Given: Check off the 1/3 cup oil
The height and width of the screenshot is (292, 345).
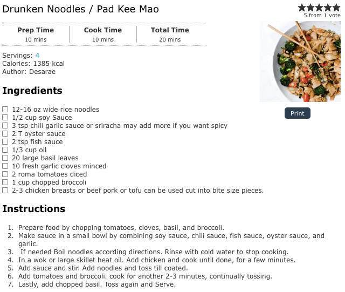Looking at the screenshot, I should point(5,150).
